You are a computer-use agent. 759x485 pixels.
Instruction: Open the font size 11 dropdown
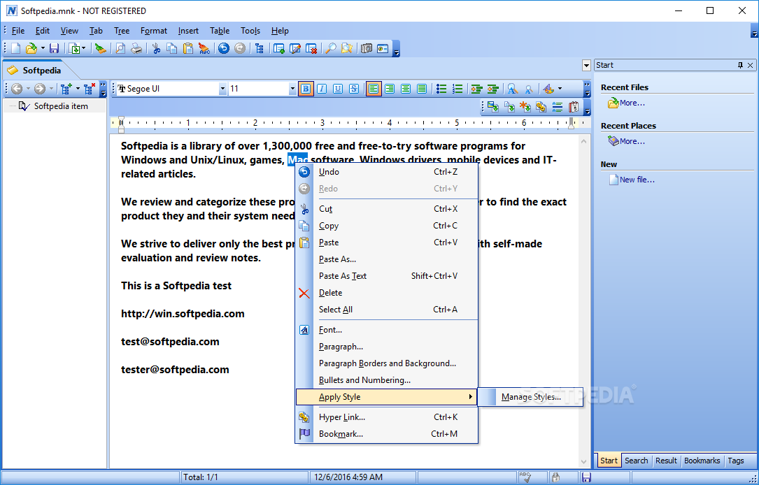[x=292, y=89]
